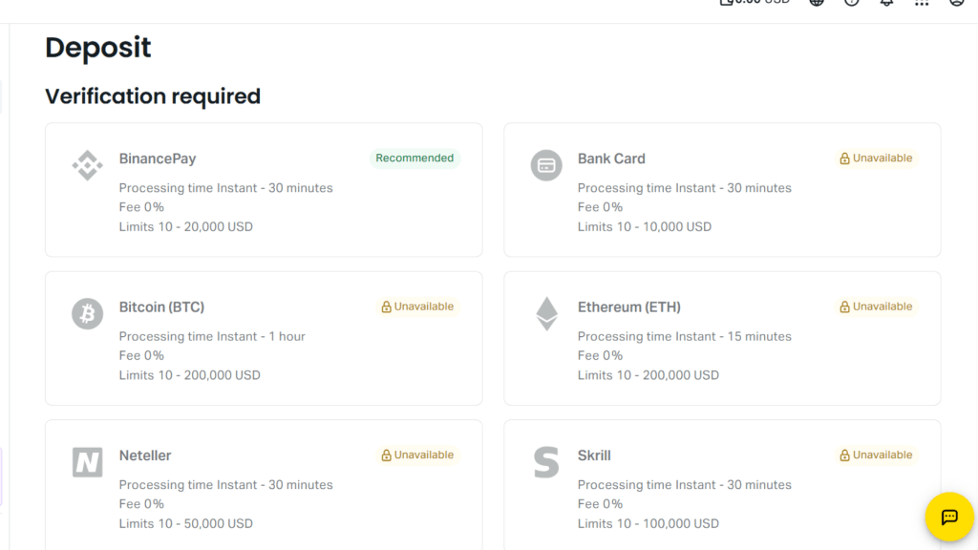Screen dimensions: 978x550
Task: Click the Recommended badge on BinancePay
Action: click(415, 158)
